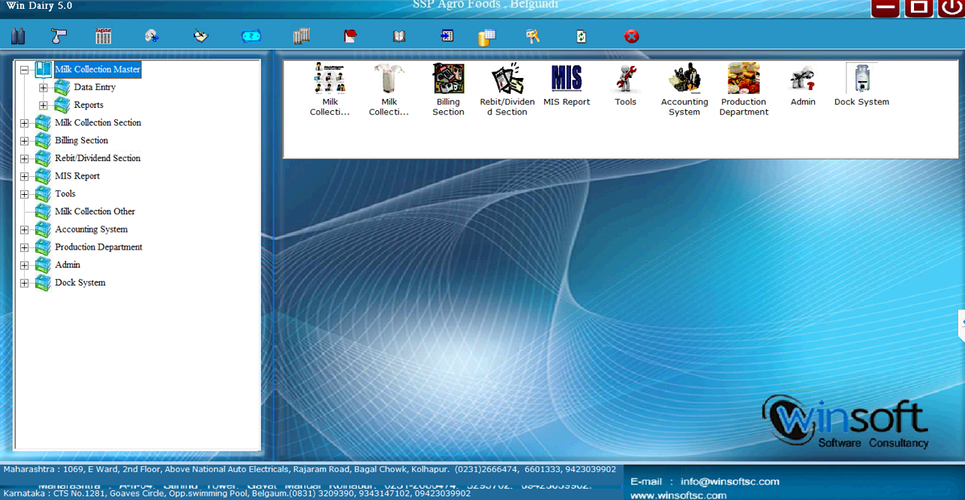Click the green refresh document toolbar icon
This screenshot has height=500, width=965.
pos(582,36)
